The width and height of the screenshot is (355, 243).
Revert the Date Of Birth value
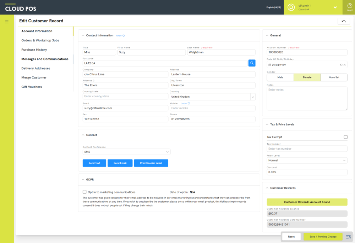(x=341, y=65)
